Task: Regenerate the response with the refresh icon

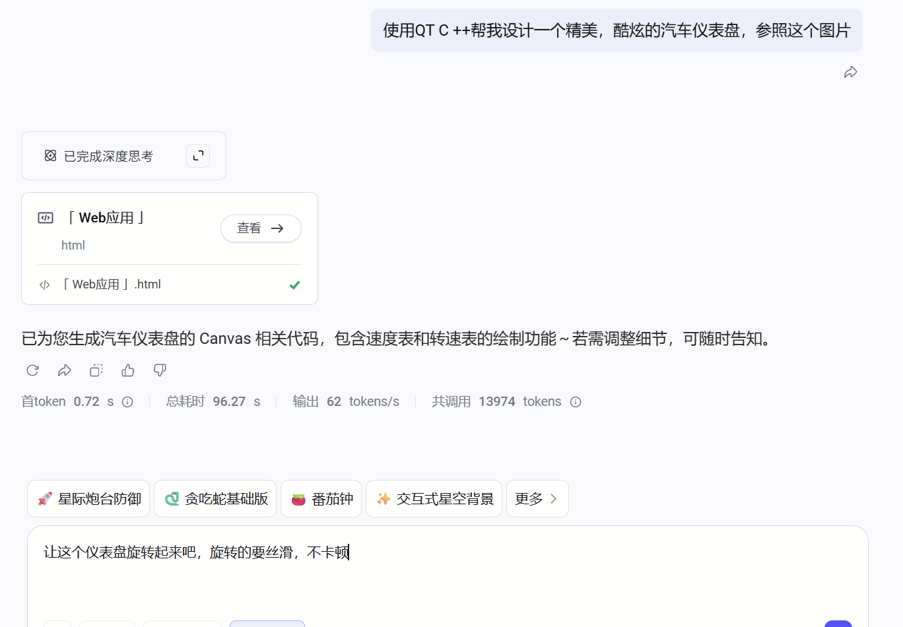Action: (32, 370)
